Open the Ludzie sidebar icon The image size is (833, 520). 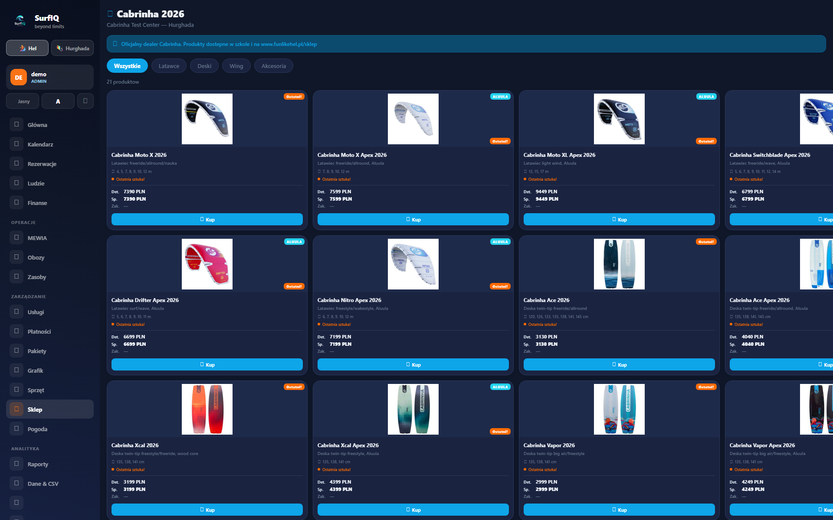coord(16,183)
